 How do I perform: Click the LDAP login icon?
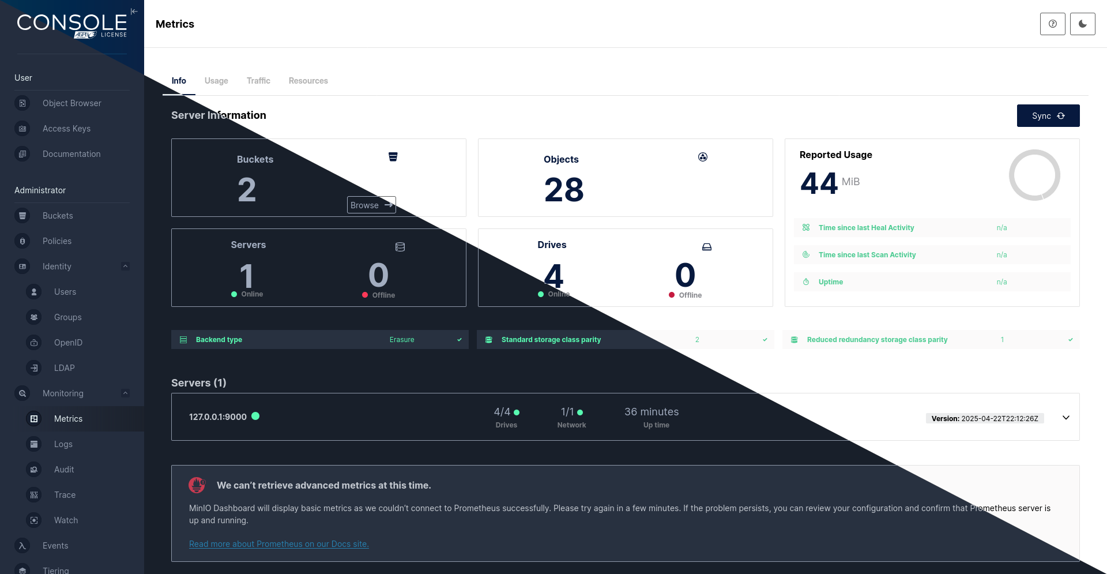34,368
